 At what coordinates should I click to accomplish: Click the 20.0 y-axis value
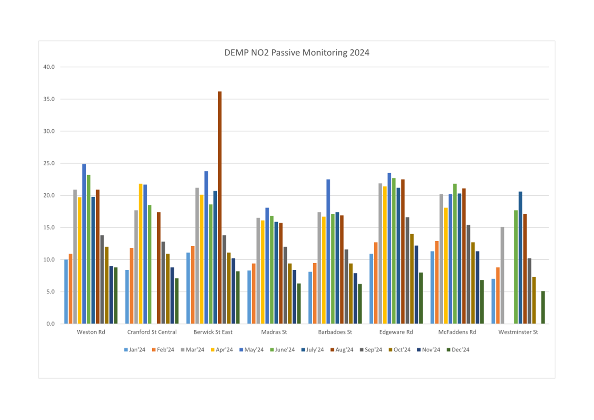click(49, 195)
